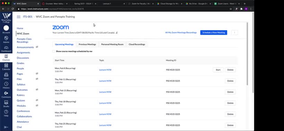Viewport: 284px width, 131px height.
Task: Open All My Zoom Meetings/Recordings link
Action: pos(181,33)
